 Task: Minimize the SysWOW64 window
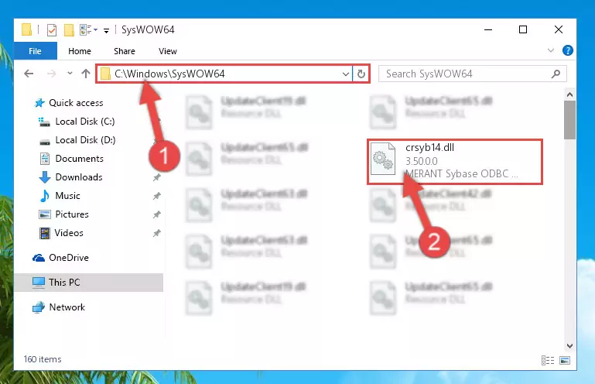pos(488,29)
